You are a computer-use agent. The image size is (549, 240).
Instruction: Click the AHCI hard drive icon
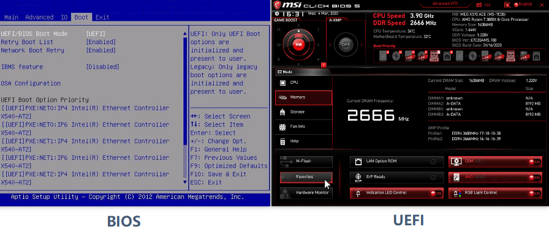tap(456, 178)
